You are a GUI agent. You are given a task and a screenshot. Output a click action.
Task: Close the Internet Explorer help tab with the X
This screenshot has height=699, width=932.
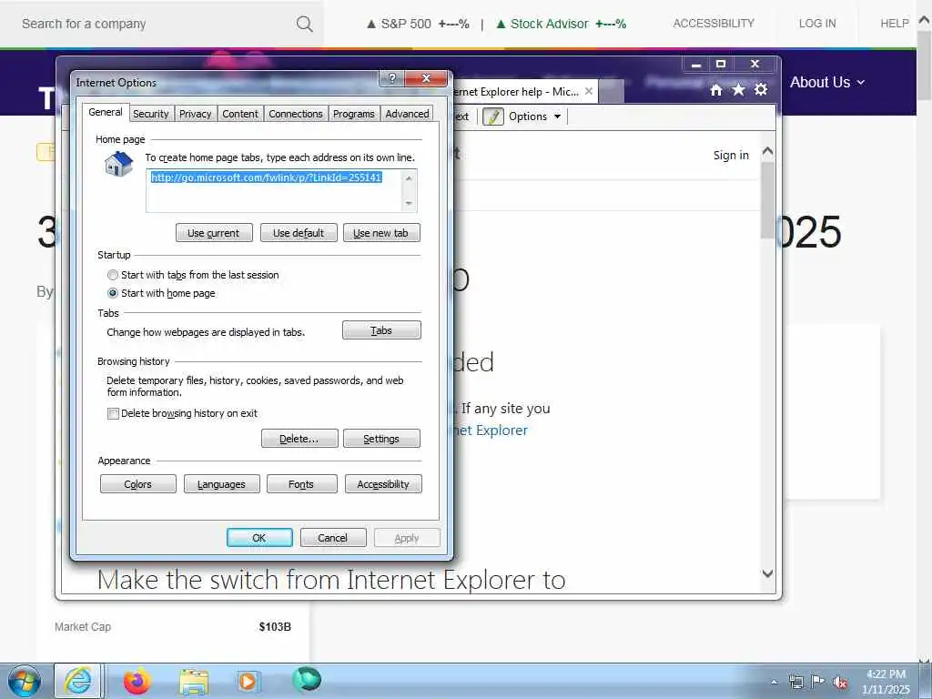pos(589,91)
